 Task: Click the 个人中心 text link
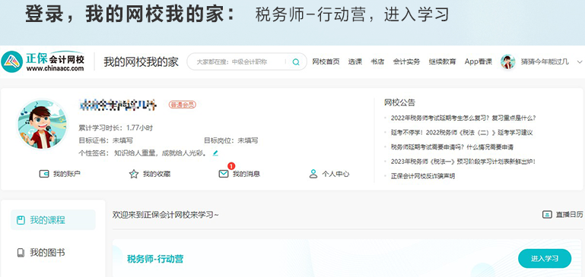(x=335, y=174)
